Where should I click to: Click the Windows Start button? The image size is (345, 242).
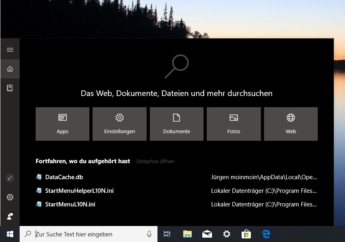click(x=10, y=234)
